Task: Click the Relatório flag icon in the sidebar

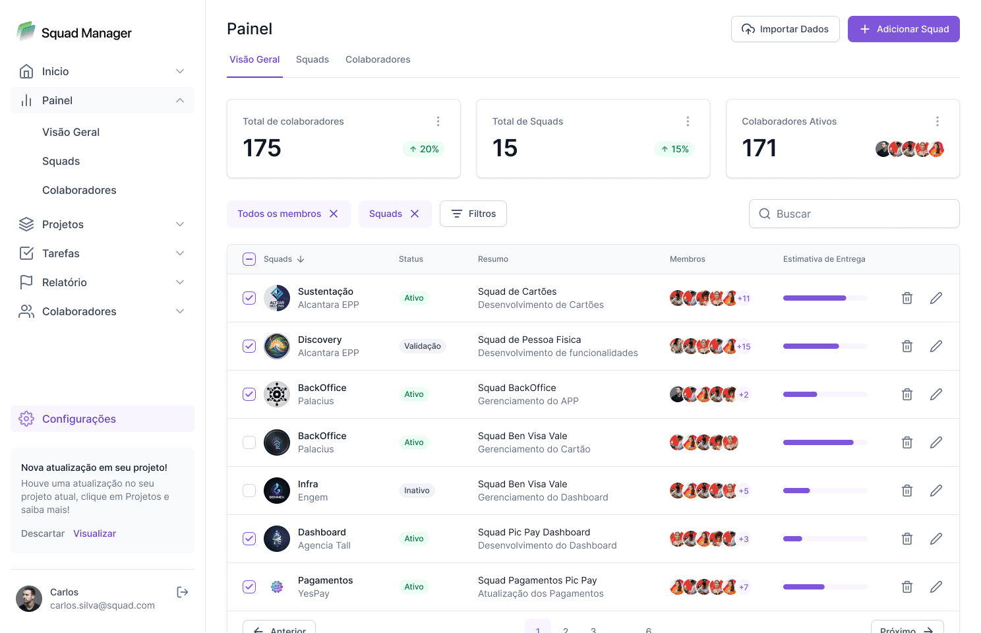Action: point(26,282)
